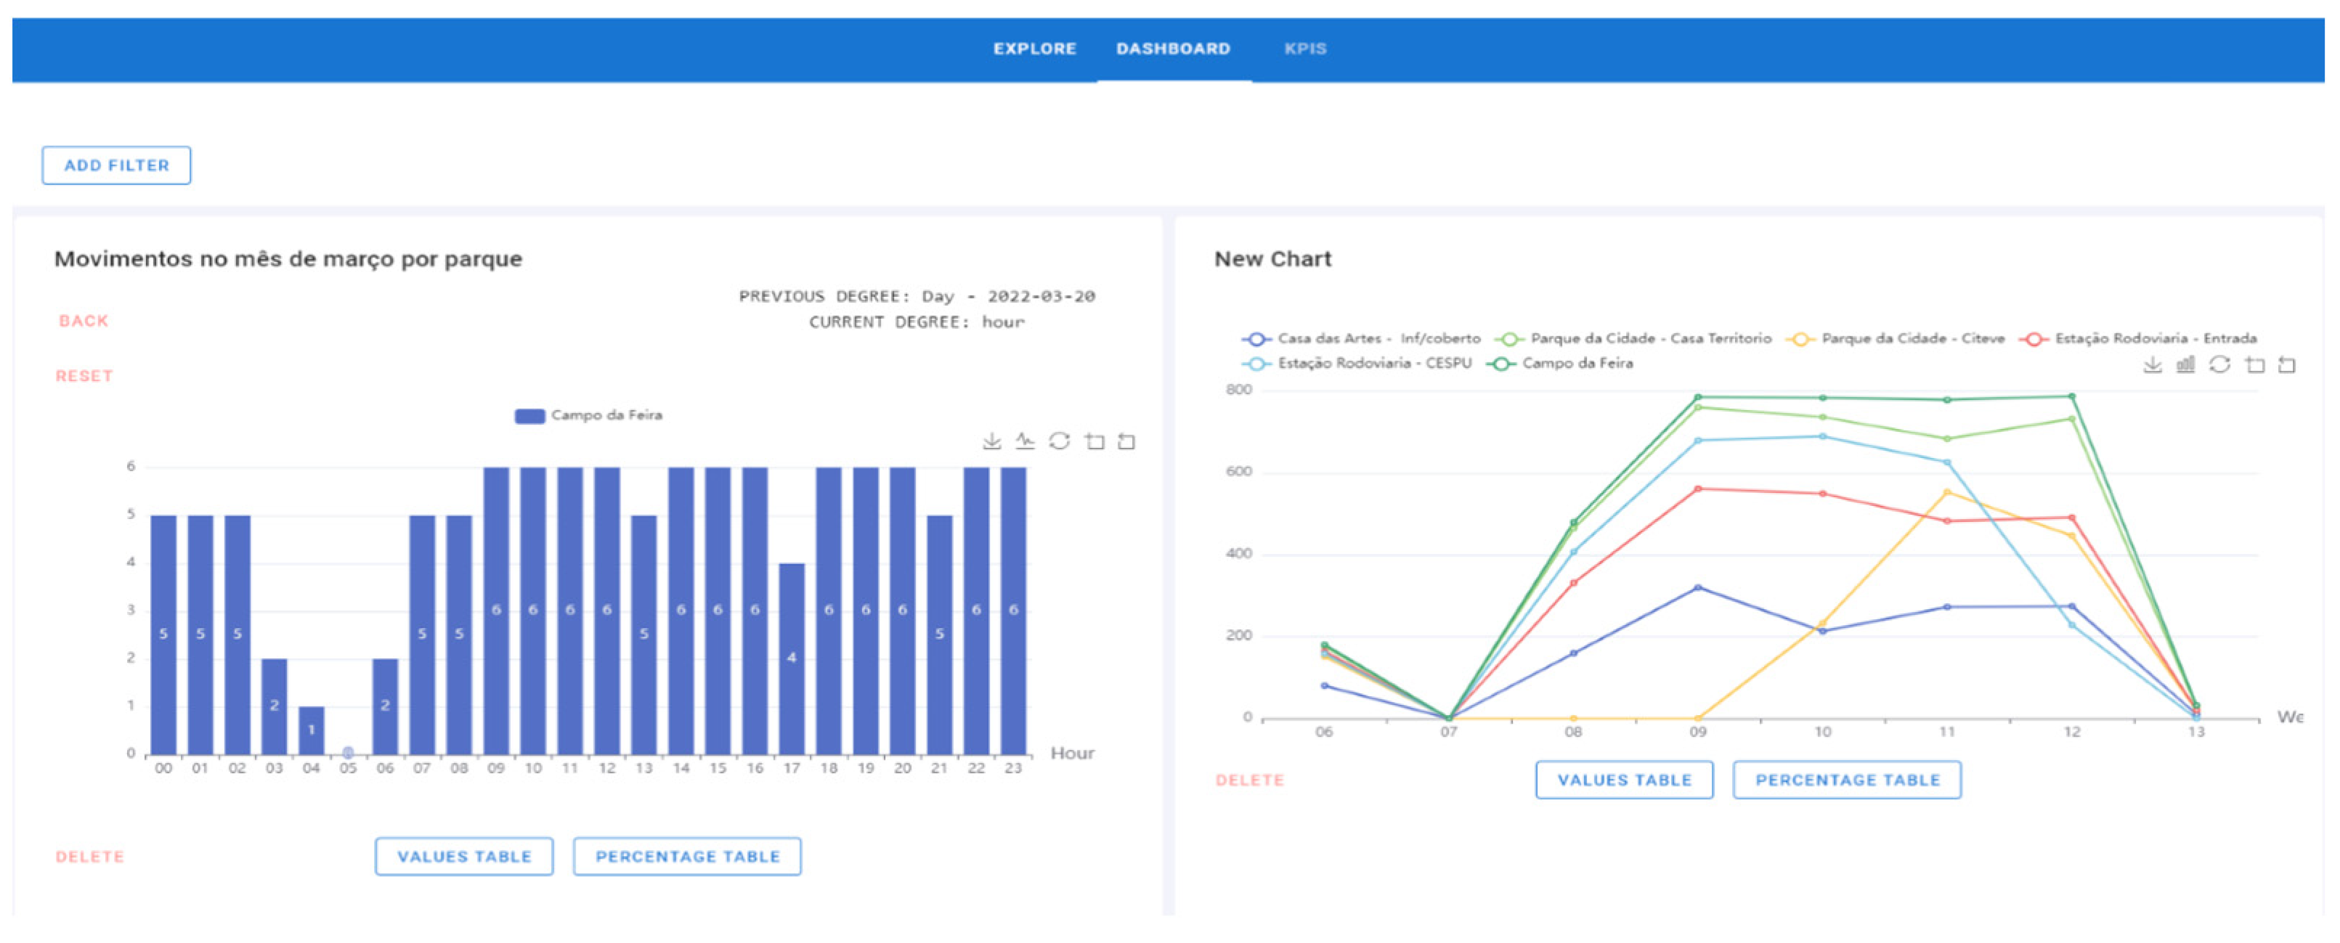Image resolution: width=2340 pixels, height=943 pixels.
Task: Open the Explore tab
Action: pyautogui.click(x=1033, y=49)
